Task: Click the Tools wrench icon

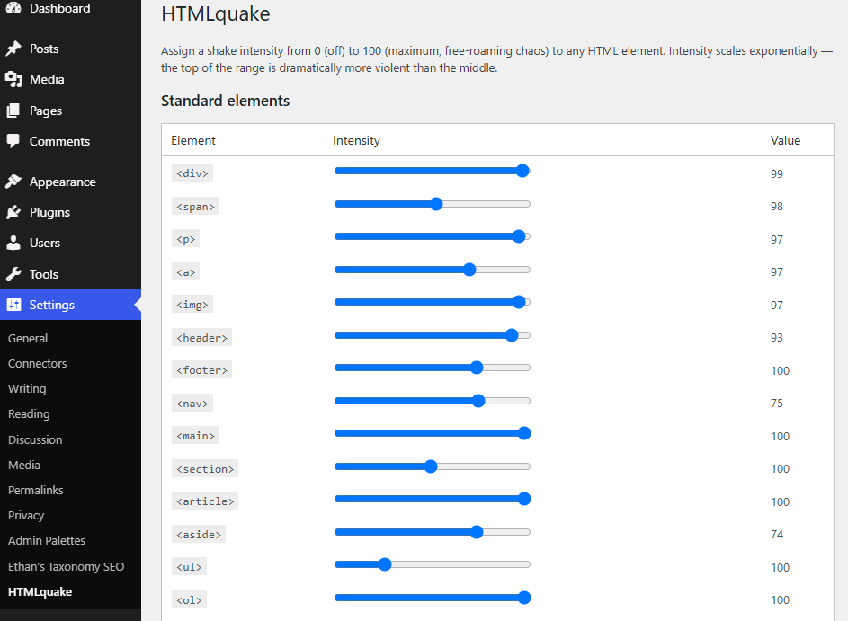Action: coord(13,274)
